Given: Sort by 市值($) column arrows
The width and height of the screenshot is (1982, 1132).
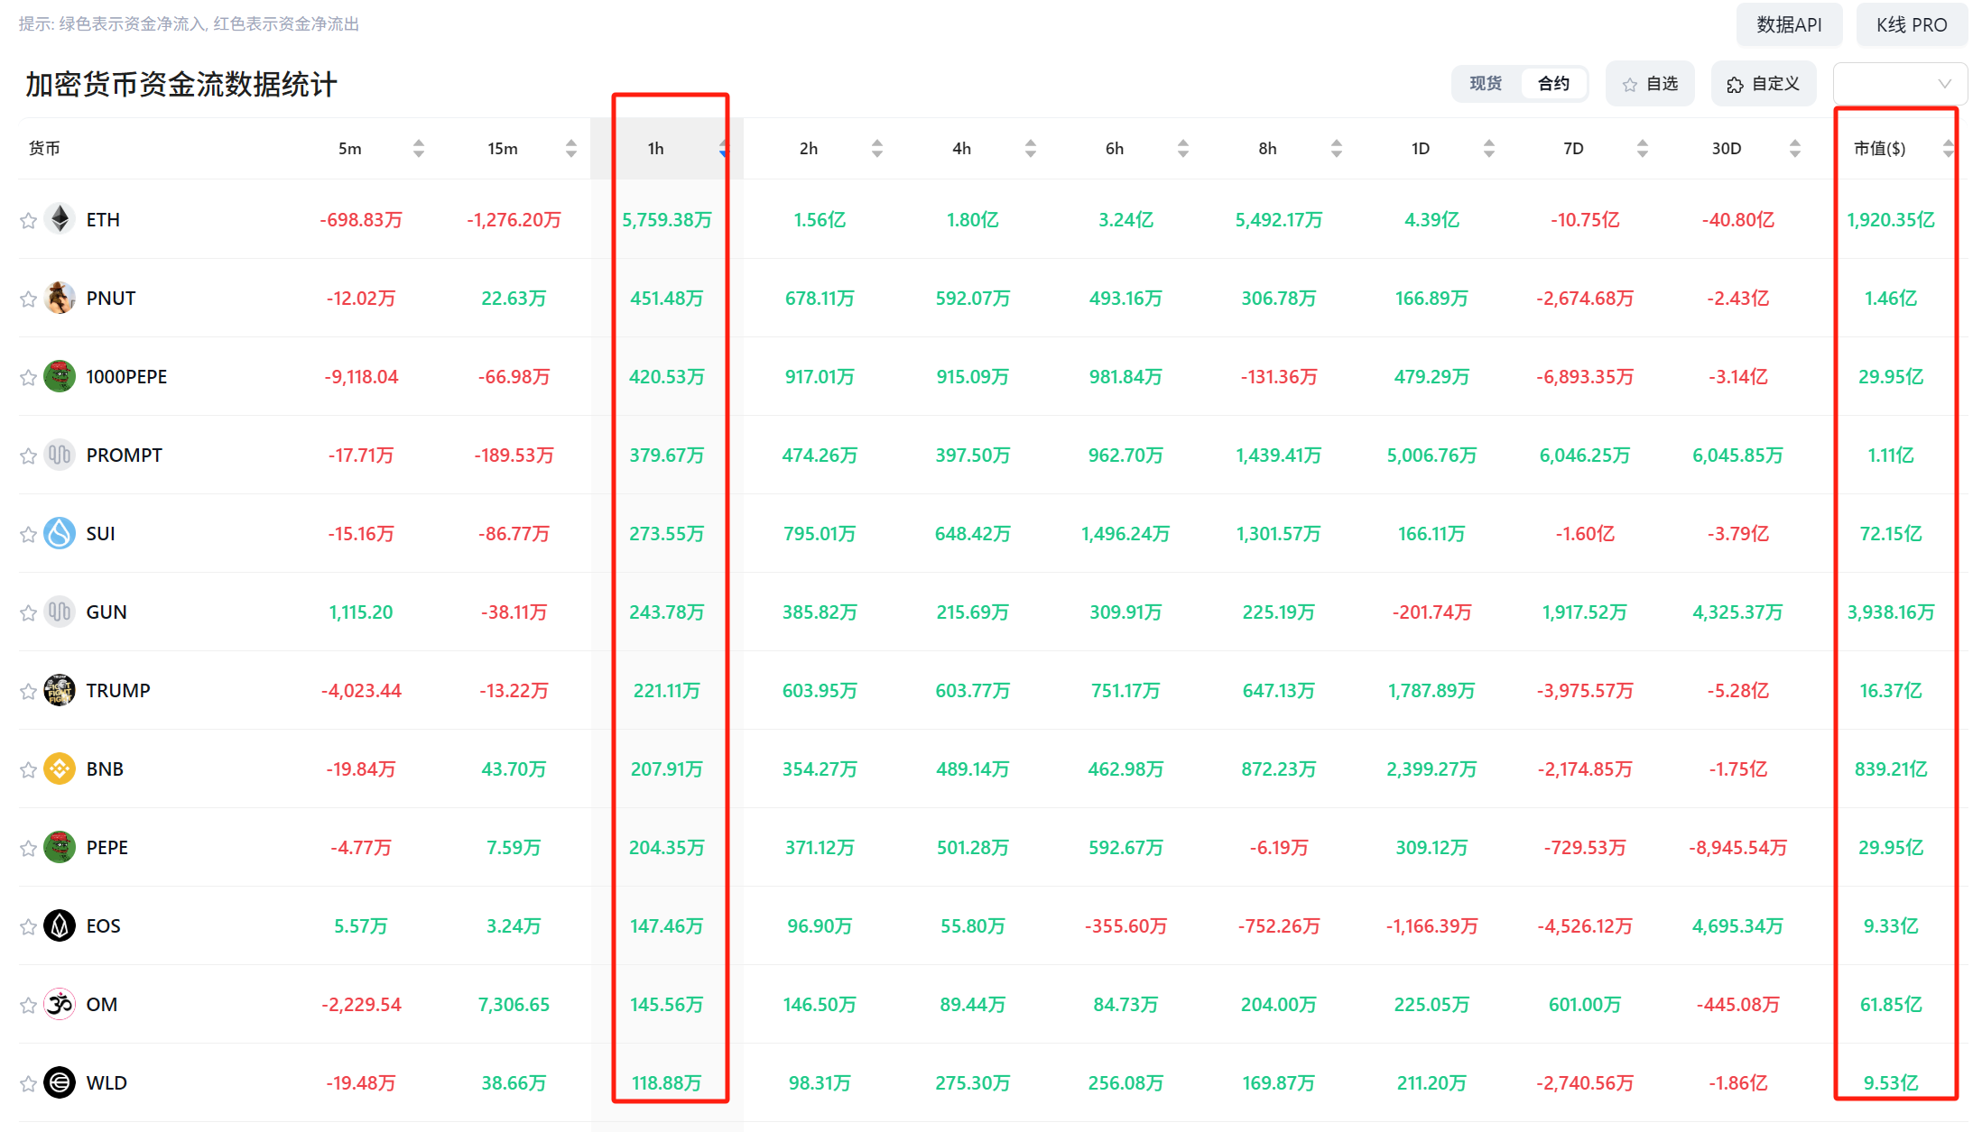Looking at the screenshot, I should tap(1948, 149).
